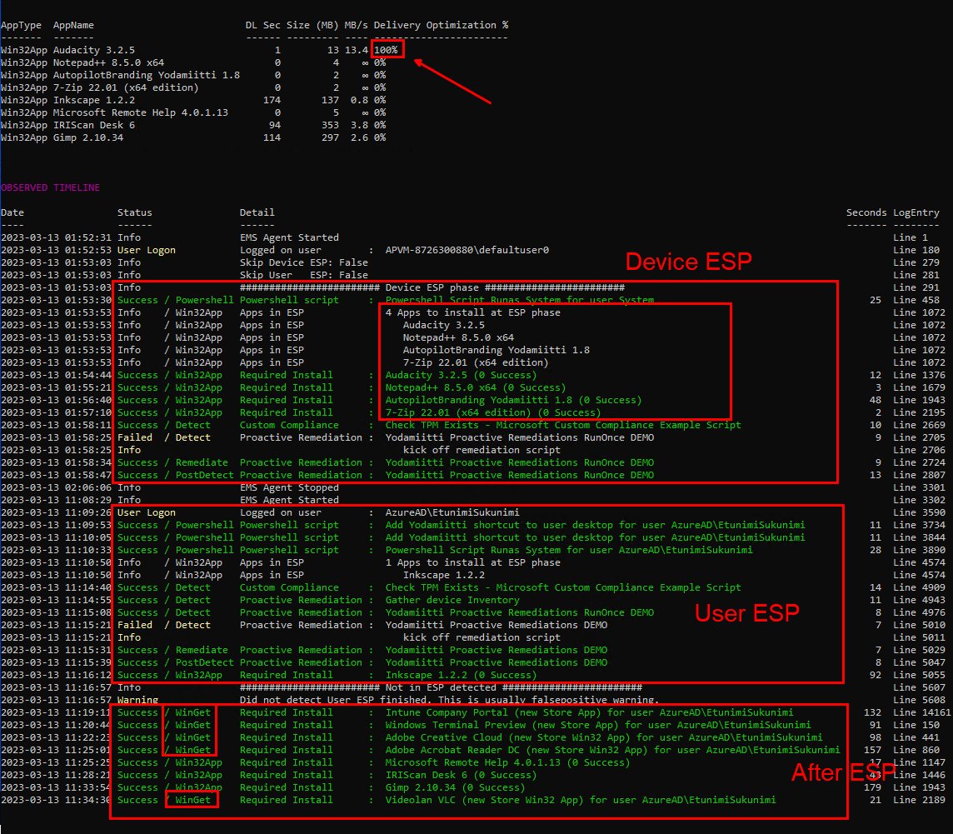Viewport: 953px width, 834px height.
Task: Select the "Windows Terminal Preview" install entry
Action: click(x=598, y=725)
